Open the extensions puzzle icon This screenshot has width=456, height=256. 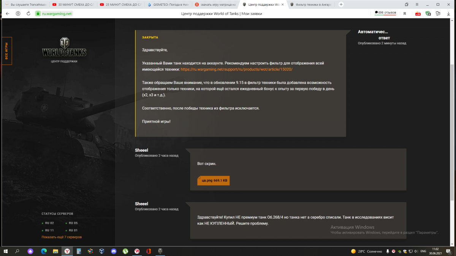(438, 13)
